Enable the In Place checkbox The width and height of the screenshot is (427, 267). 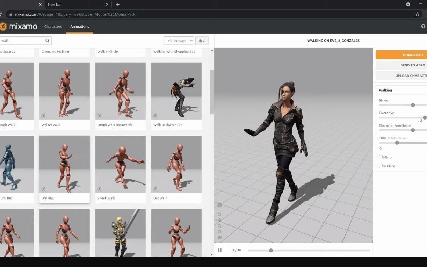click(381, 165)
